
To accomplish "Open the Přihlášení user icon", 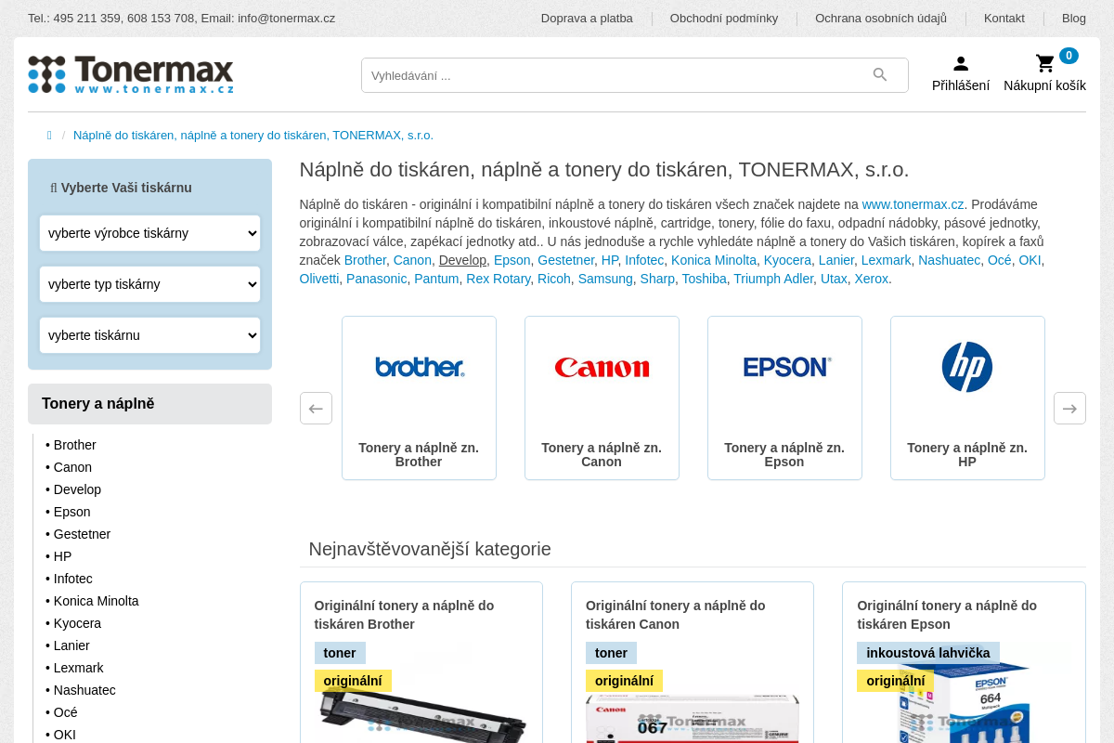I will click(961, 63).
